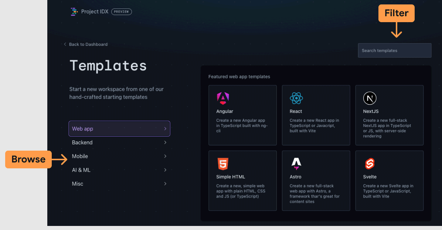Open the Angular template title
442x230 pixels.
click(x=225, y=111)
